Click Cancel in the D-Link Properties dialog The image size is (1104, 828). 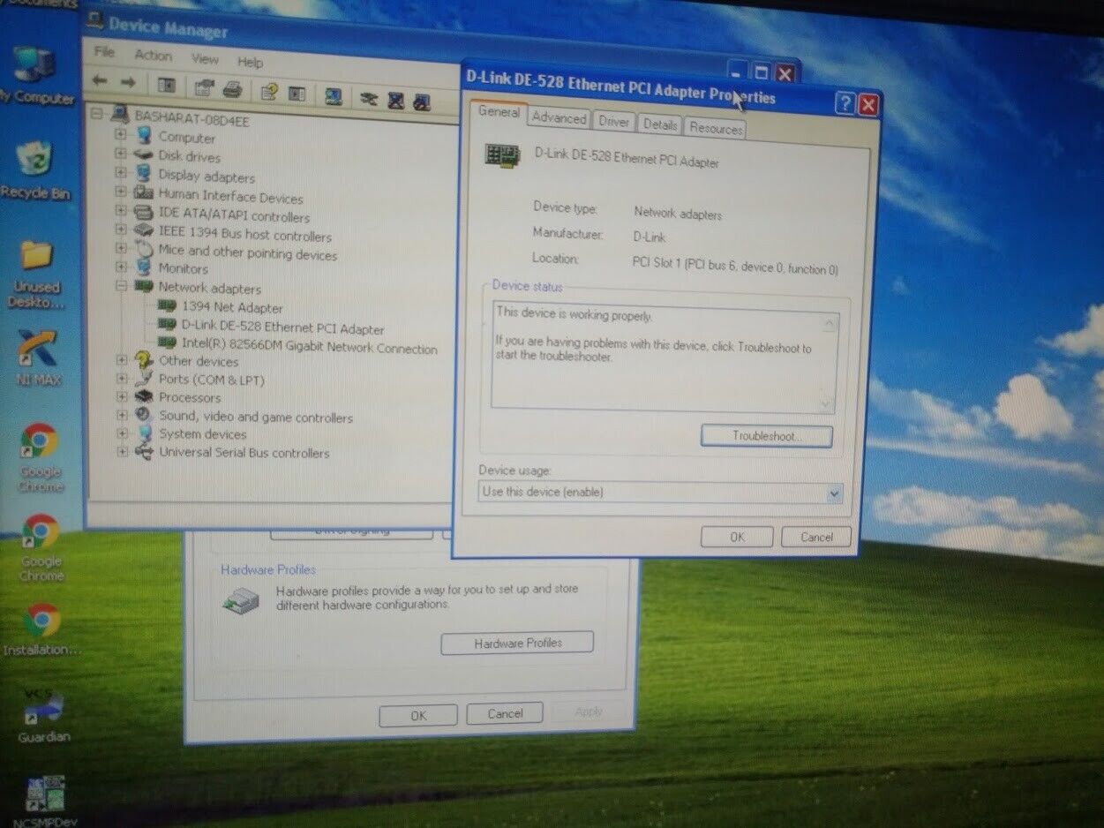(816, 537)
